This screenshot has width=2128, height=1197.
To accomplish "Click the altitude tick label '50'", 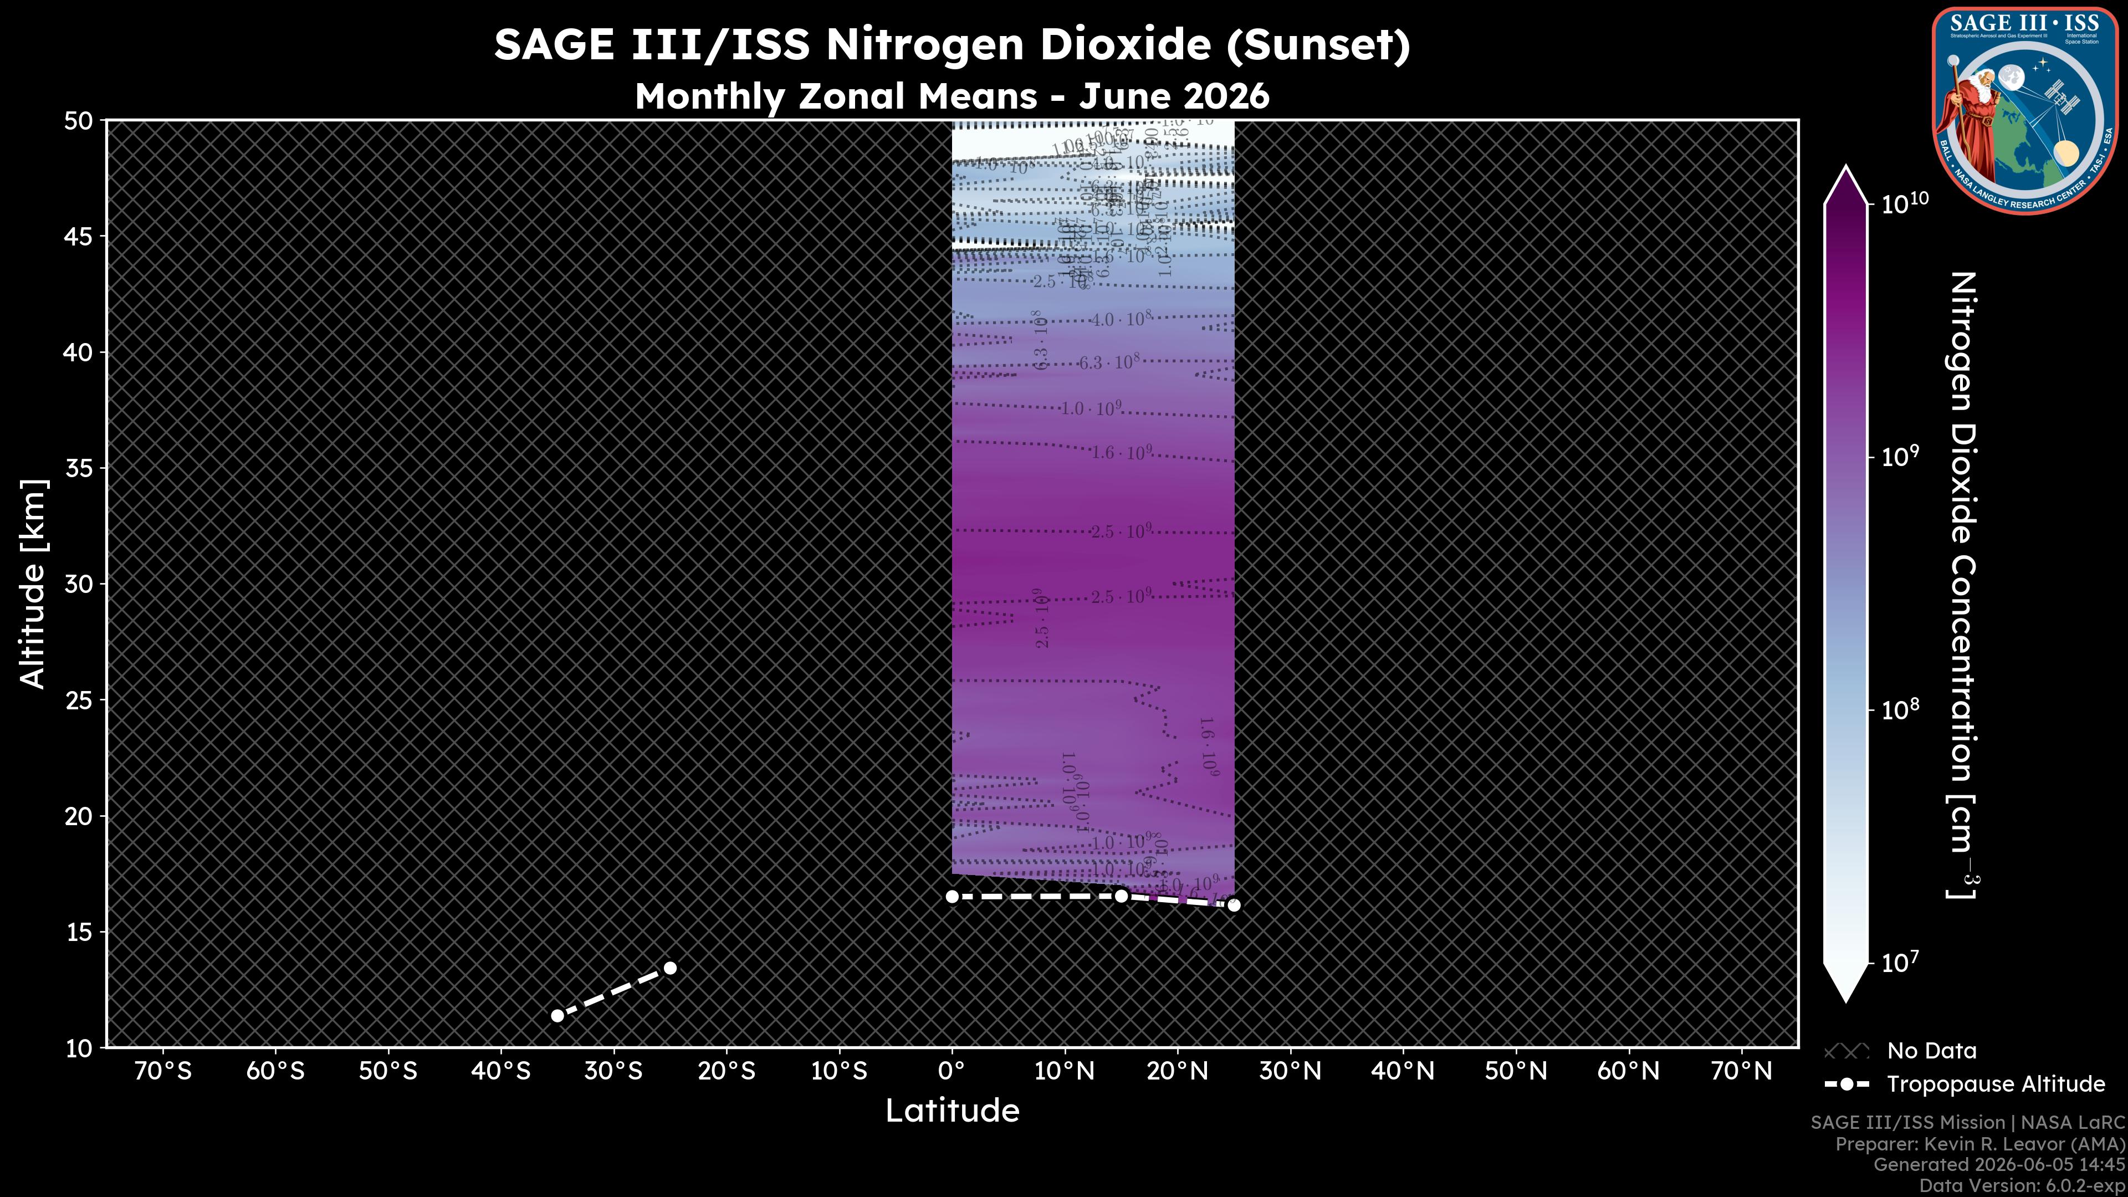I will 79,121.
